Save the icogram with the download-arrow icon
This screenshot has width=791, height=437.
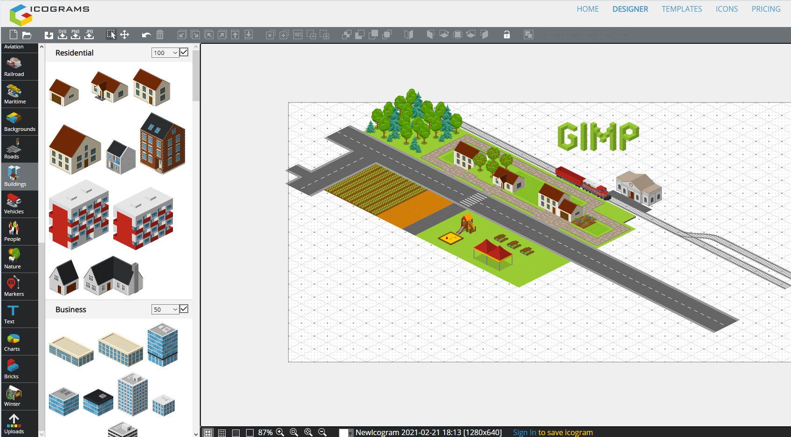48,35
